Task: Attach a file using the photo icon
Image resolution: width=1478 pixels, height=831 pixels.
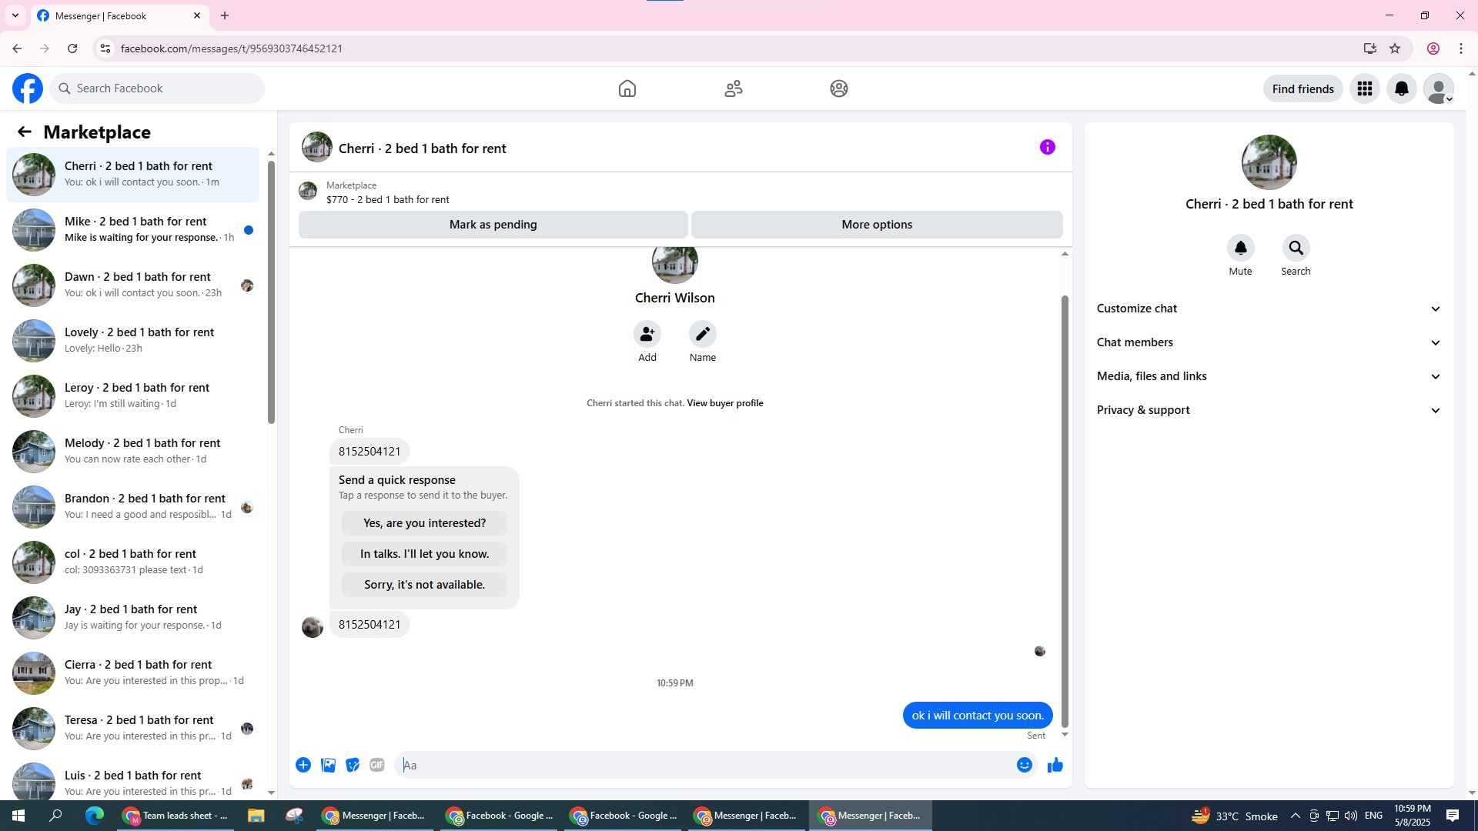Action: 328,765
